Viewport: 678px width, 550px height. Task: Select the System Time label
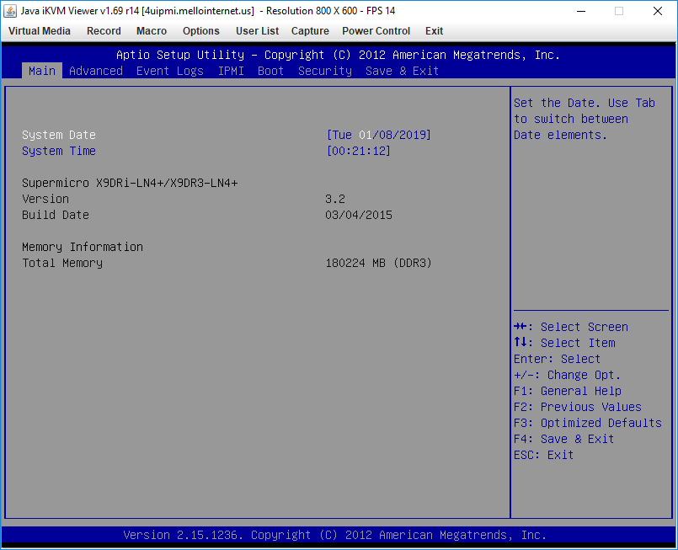click(59, 151)
